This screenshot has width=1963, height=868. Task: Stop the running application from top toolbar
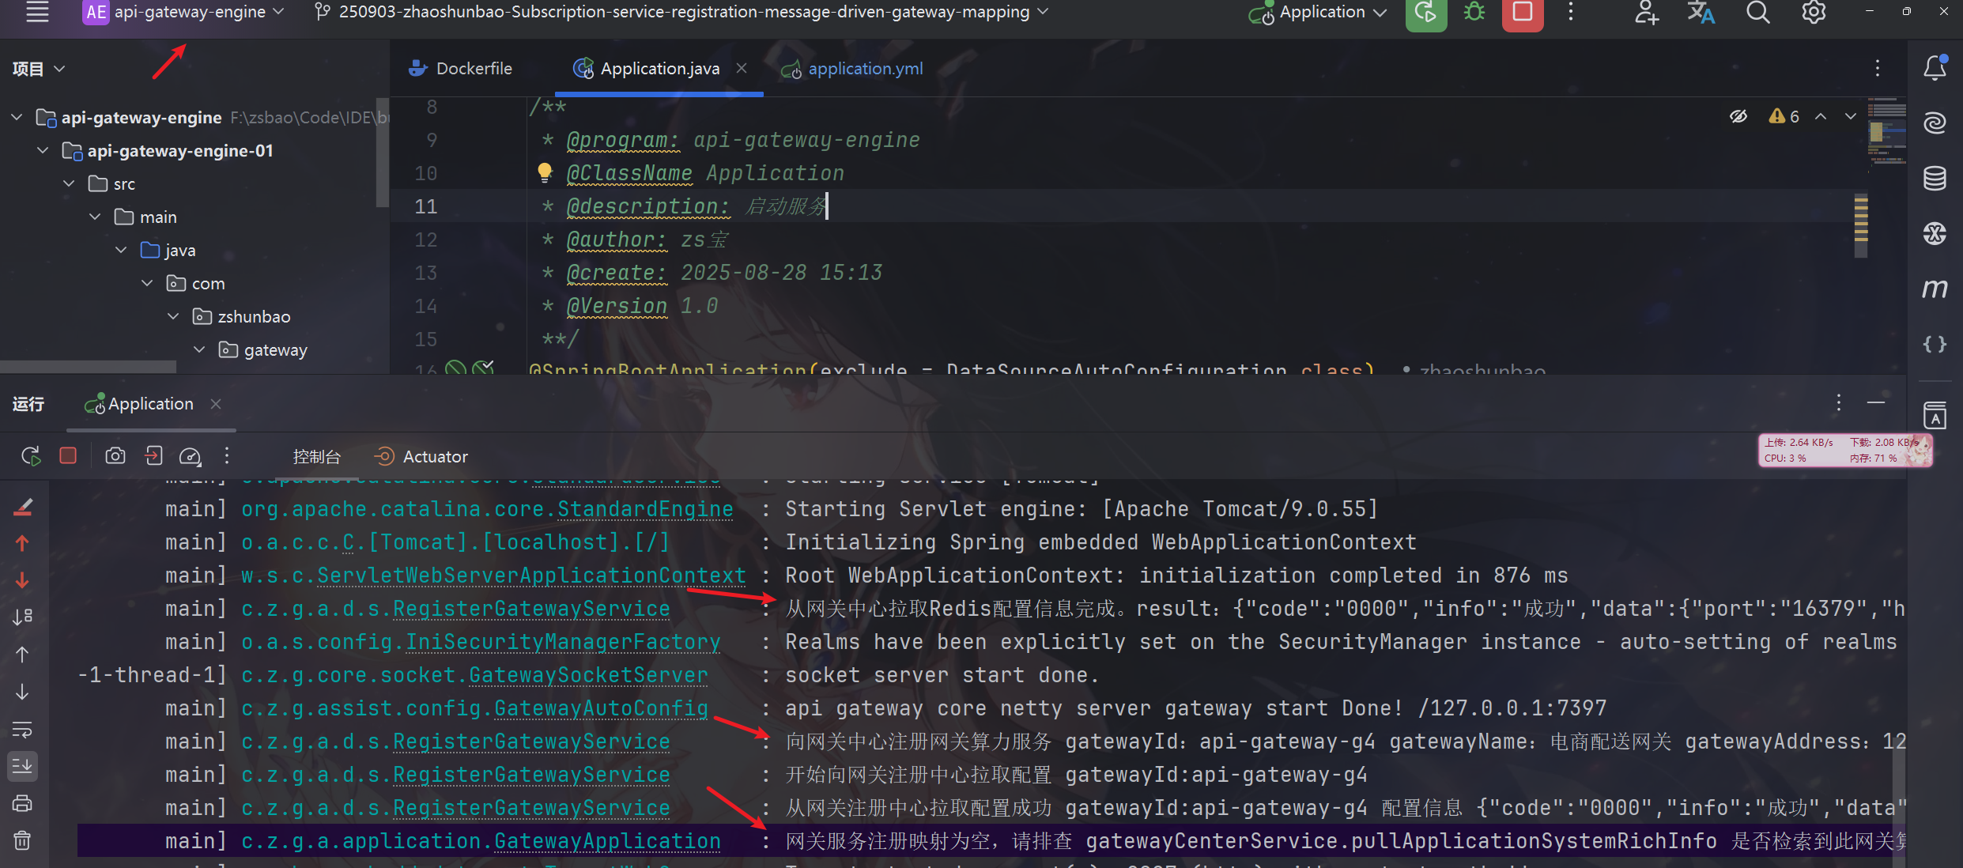[x=1522, y=13]
